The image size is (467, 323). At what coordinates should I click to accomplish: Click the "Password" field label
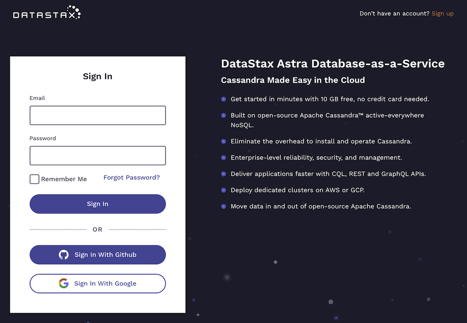pyautogui.click(x=42, y=138)
